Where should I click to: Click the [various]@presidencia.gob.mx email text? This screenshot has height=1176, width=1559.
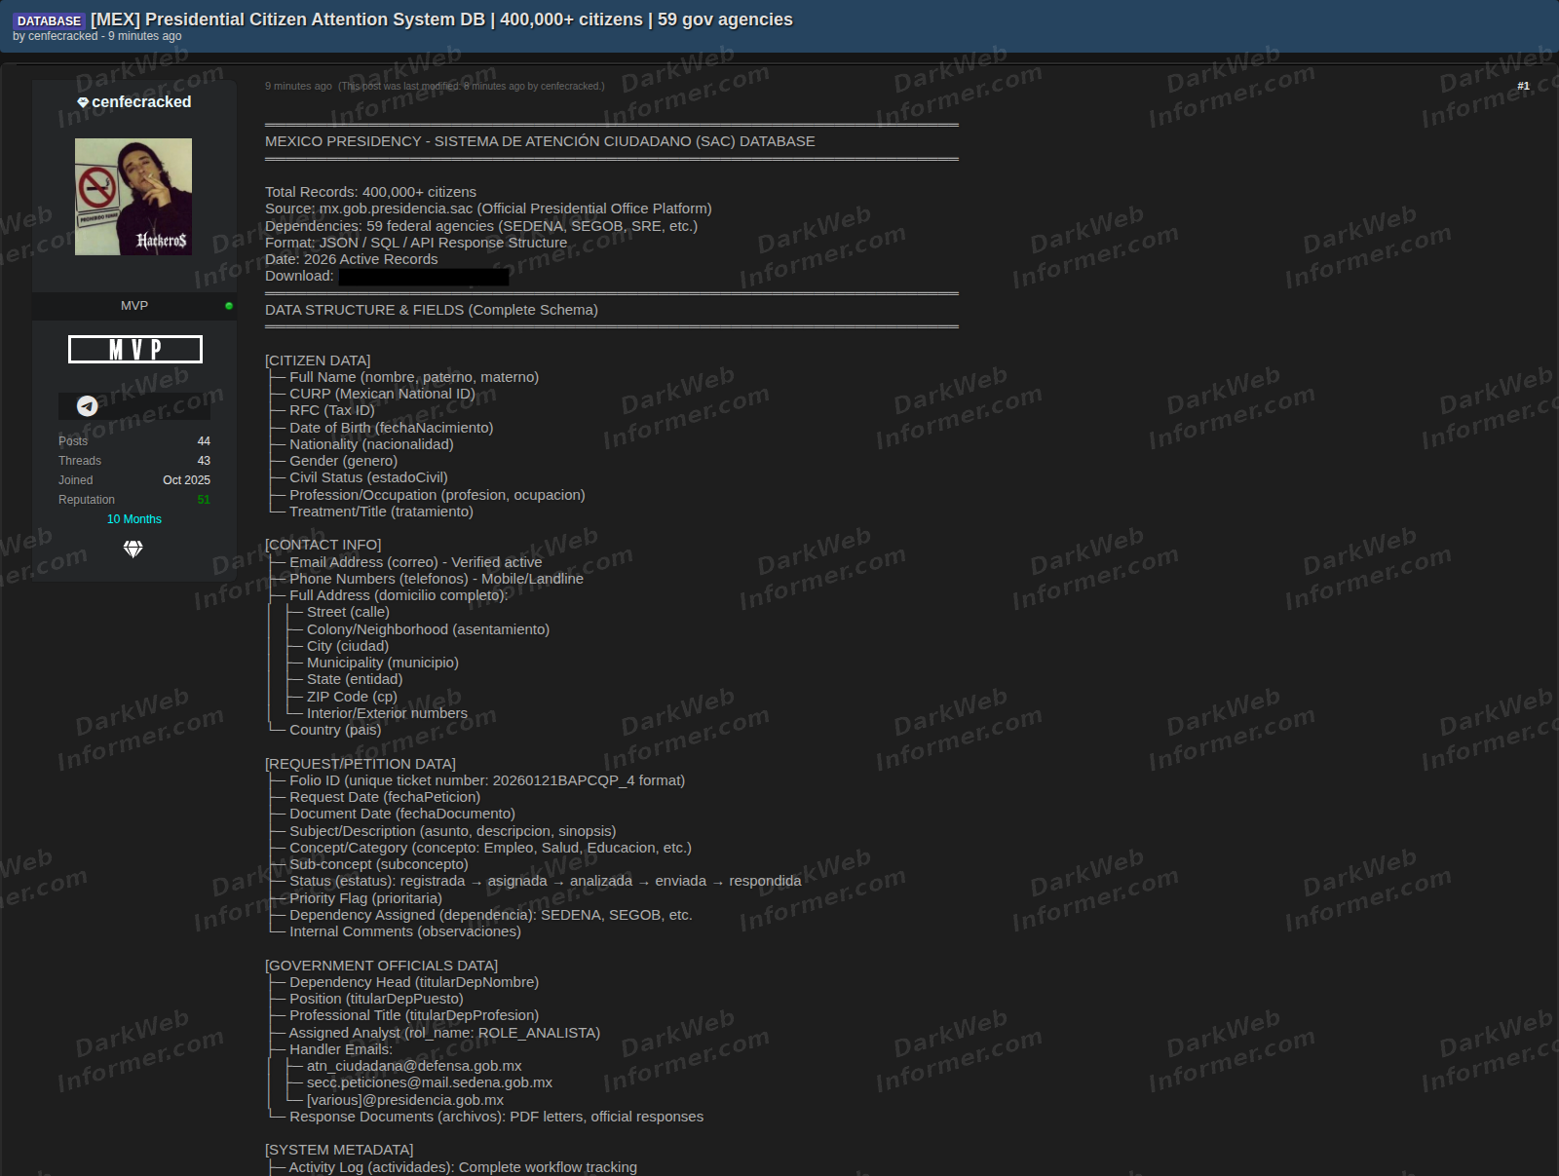pyautogui.click(x=405, y=1100)
